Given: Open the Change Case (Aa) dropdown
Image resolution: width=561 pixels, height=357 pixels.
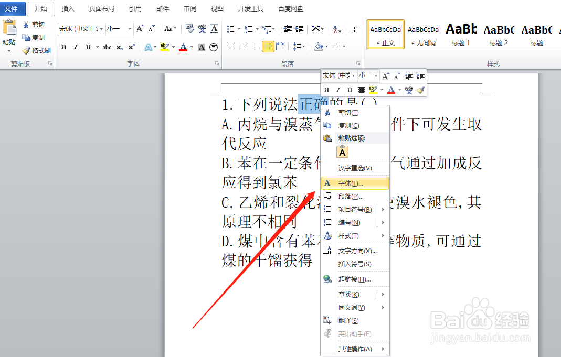Looking at the screenshot, I should [170, 29].
